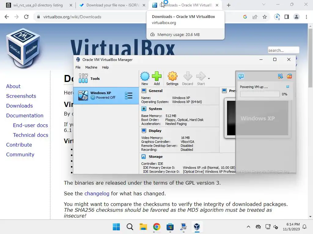313x234 pixels.
Task: Open the Community link in sidebar
Action: click(20, 154)
